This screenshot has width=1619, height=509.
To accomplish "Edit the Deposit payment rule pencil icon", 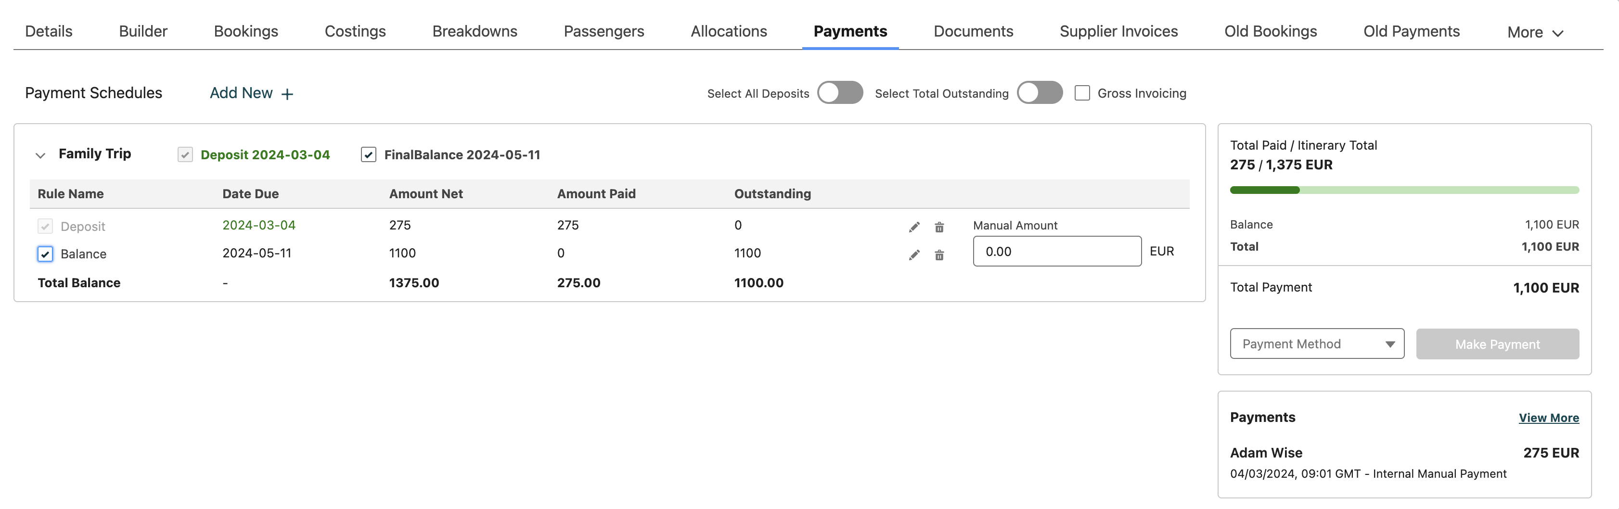I will click(x=914, y=227).
